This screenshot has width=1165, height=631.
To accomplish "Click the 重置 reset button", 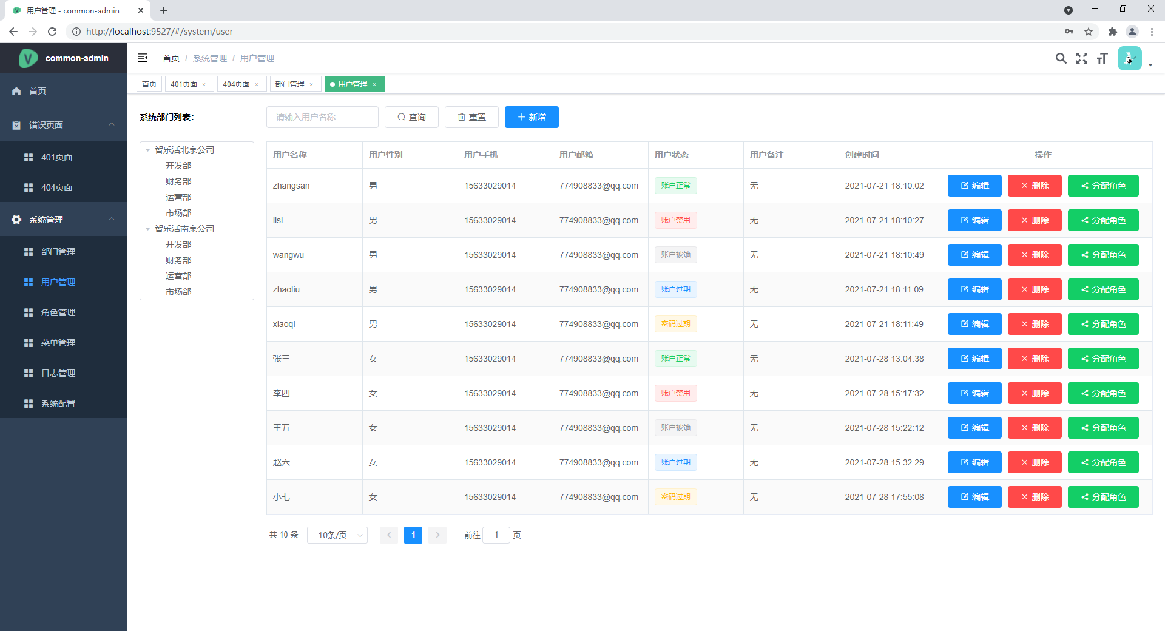I will tap(471, 117).
